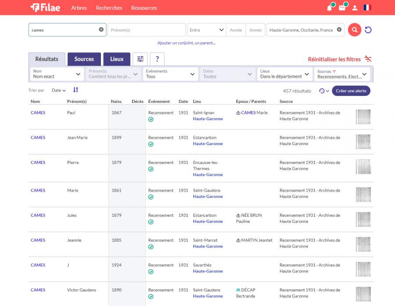The image size is (395, 306).
Task: Open Dates 'Toutes' filter dropdown
Action: pyautogui.click(x=227, y=74)
